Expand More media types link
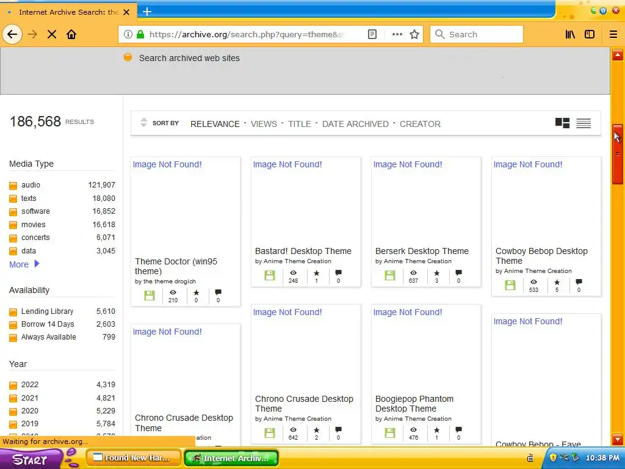Image resolution: width=625 pixels, height=469 pixels. click(24, 264)
